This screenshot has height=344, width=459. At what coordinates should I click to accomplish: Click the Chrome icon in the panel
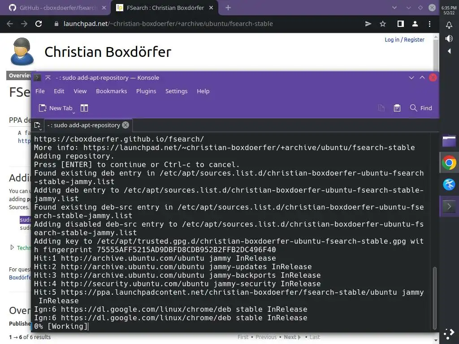click(x=449, y=163)
